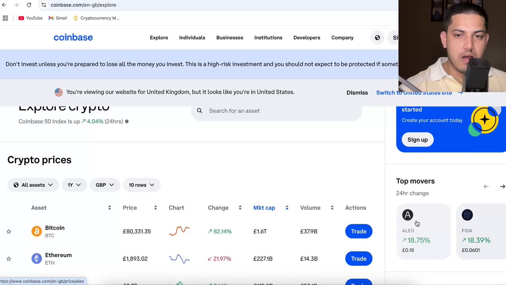The width and height of the screenshot is (506, 285).
Task: View the Bitcoin price chart sparkline
Action: [x=180, y=231]
